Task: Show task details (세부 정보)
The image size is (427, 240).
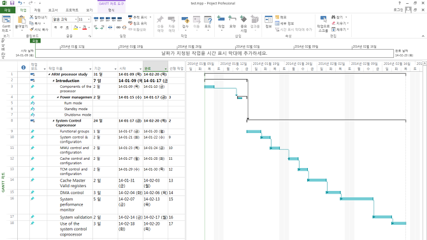Action: click(x=285, y=24)
